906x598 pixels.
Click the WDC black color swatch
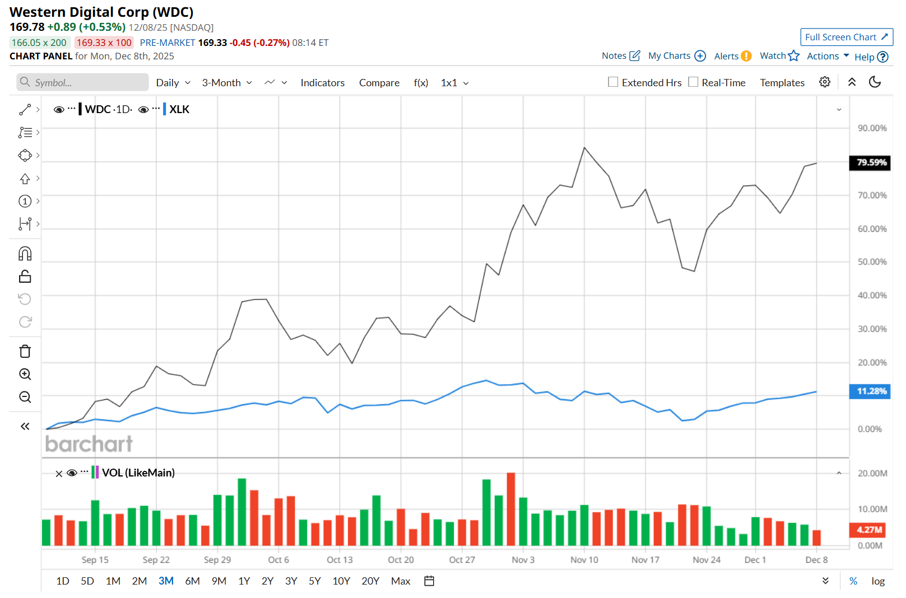pos(80,109)
